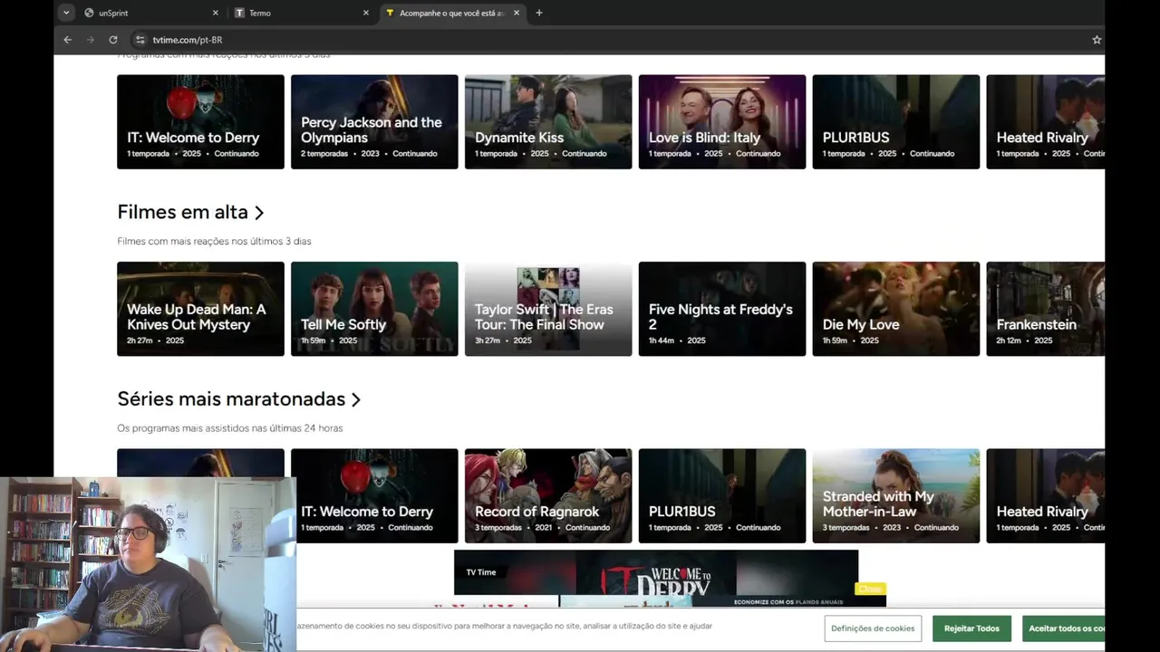View site information icon in address bar
The image size is (1160, 652).
point(140,40)
